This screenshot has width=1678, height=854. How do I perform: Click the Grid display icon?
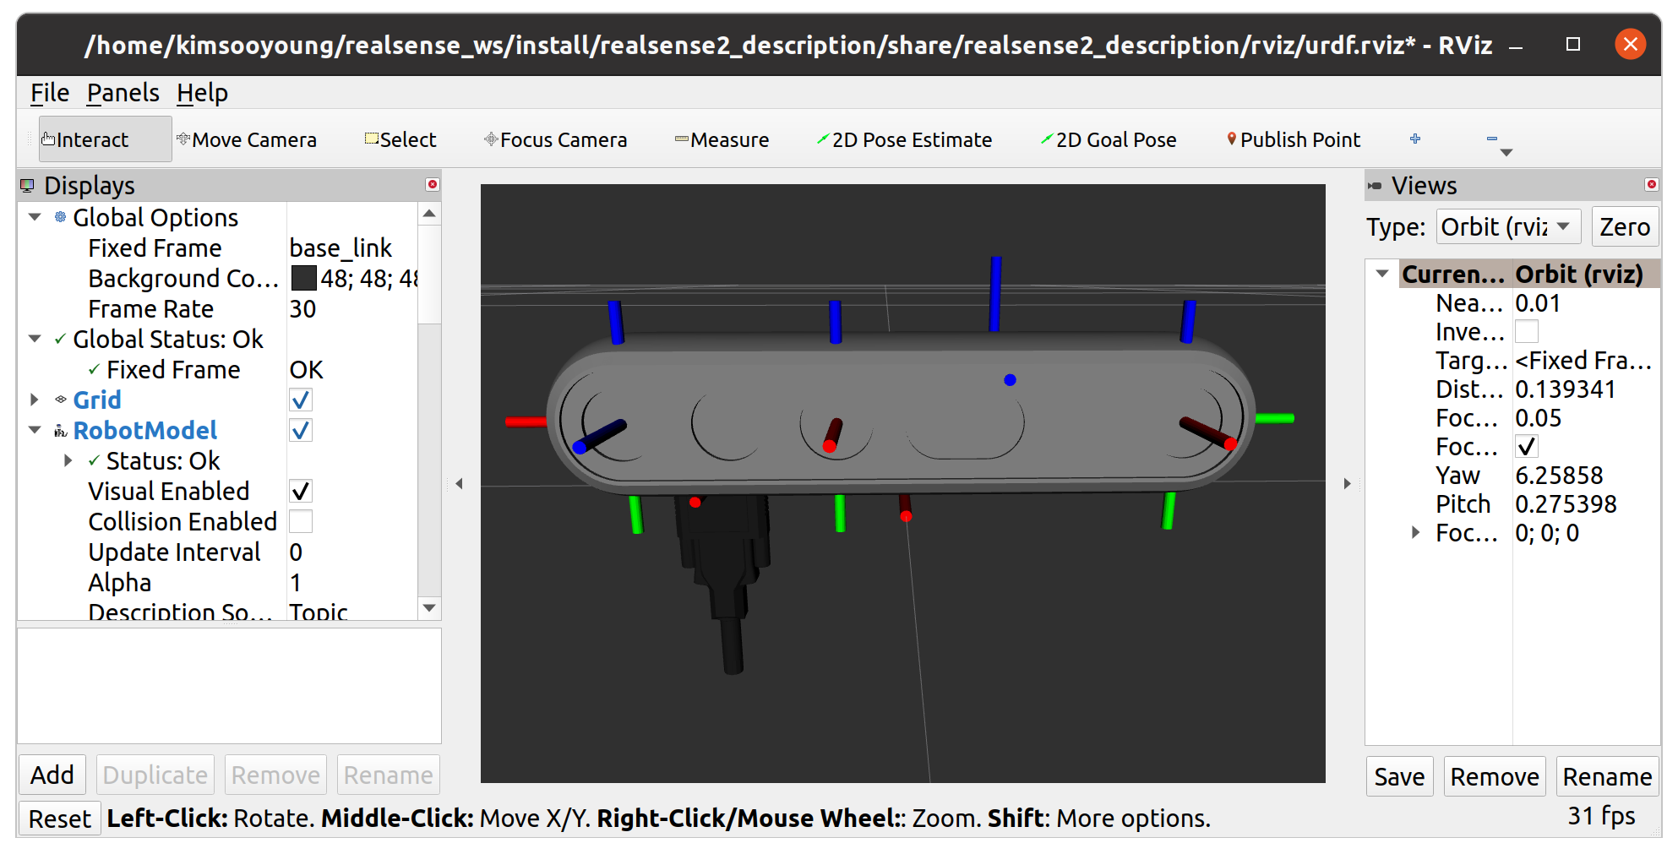(61, 400)
